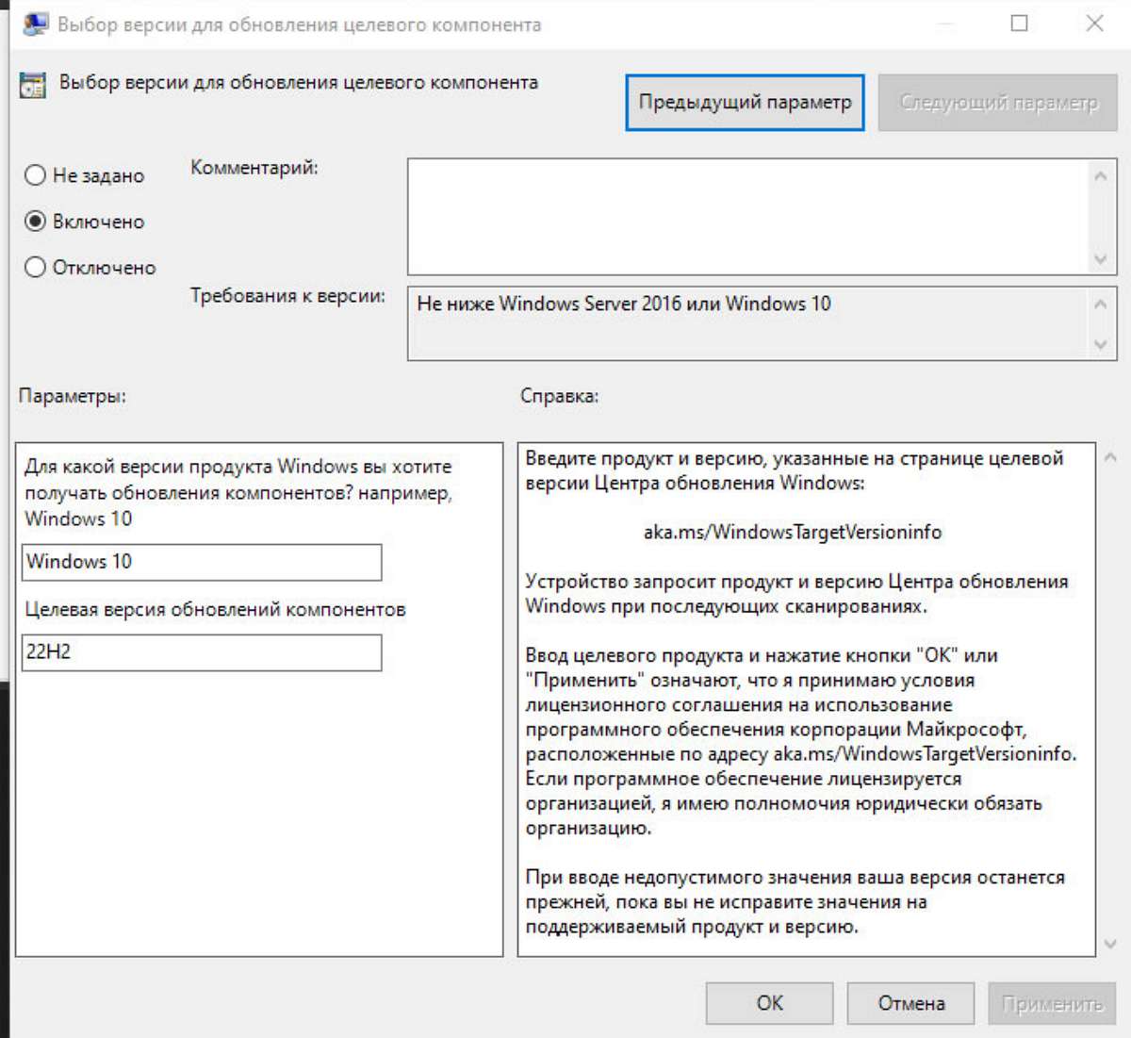Screen dimensions: 1131x1038
Task: Choose the 'Отключено' radio button
Action: [35, 268]
